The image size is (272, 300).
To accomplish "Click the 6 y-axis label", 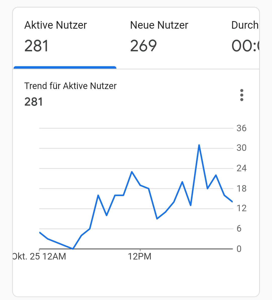I will point(239,229).
